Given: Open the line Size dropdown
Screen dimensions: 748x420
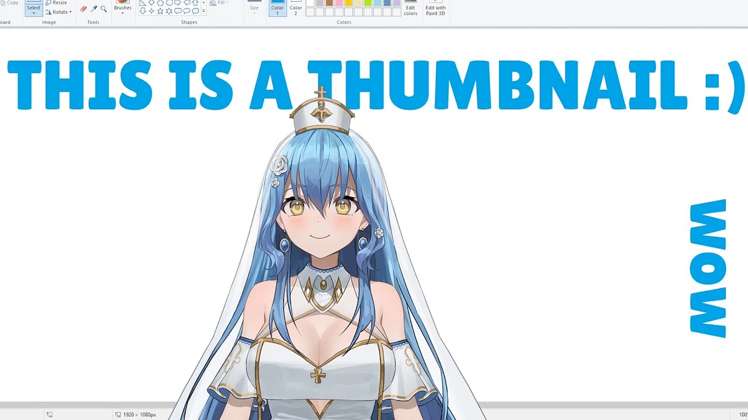Looking at the screenshot, I should (x=254, y=10).
